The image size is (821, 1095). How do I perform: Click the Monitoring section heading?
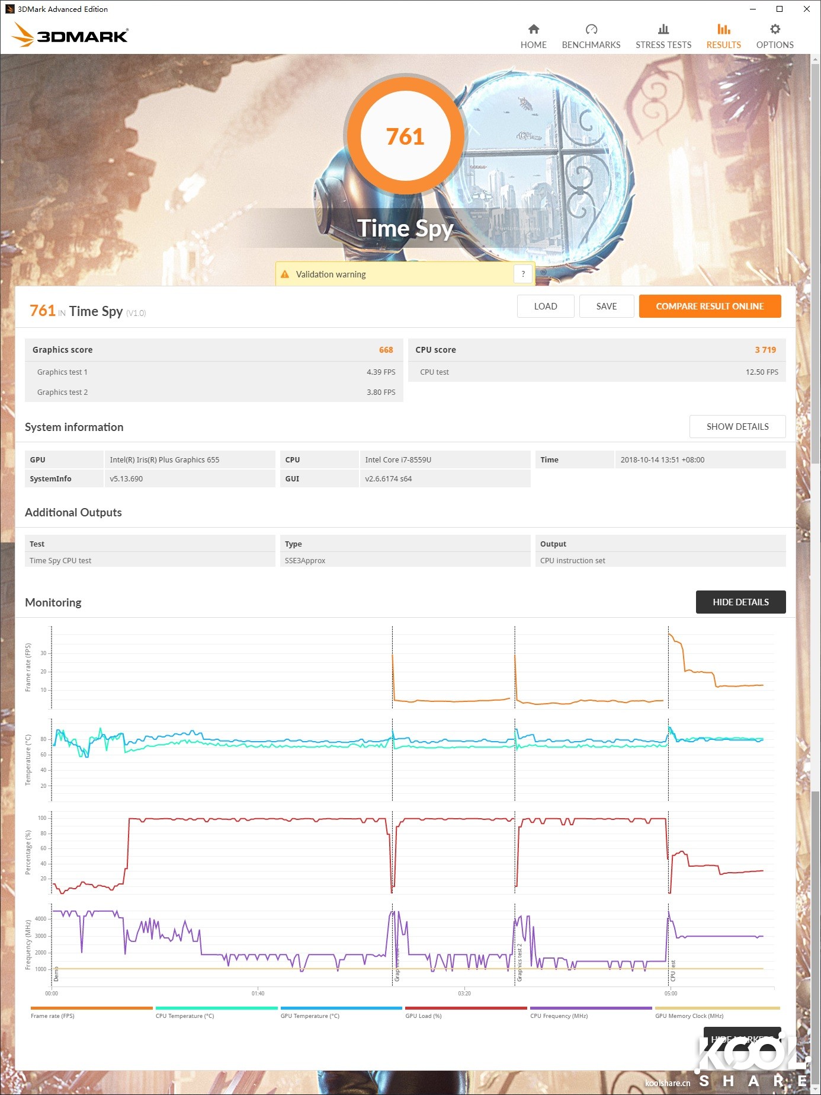[x=53, y=602]
